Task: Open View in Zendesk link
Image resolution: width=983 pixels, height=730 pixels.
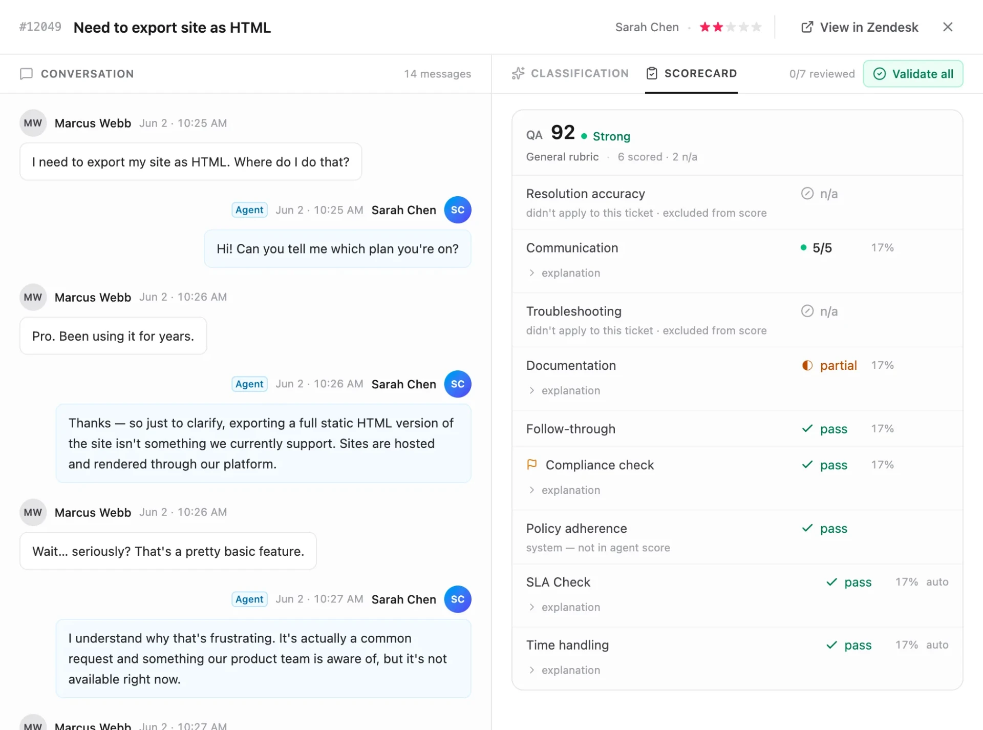Action: pyautogui.click(x=859, y=27)
